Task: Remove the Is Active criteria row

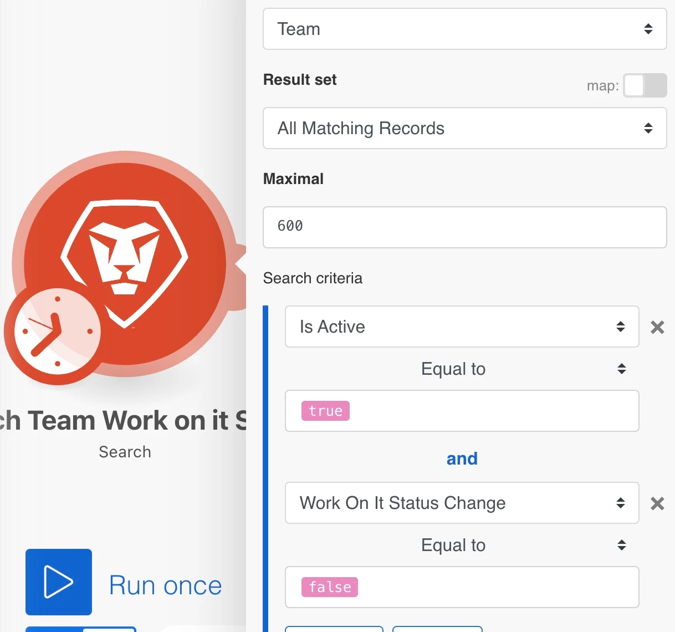Action: click(657, 327)
